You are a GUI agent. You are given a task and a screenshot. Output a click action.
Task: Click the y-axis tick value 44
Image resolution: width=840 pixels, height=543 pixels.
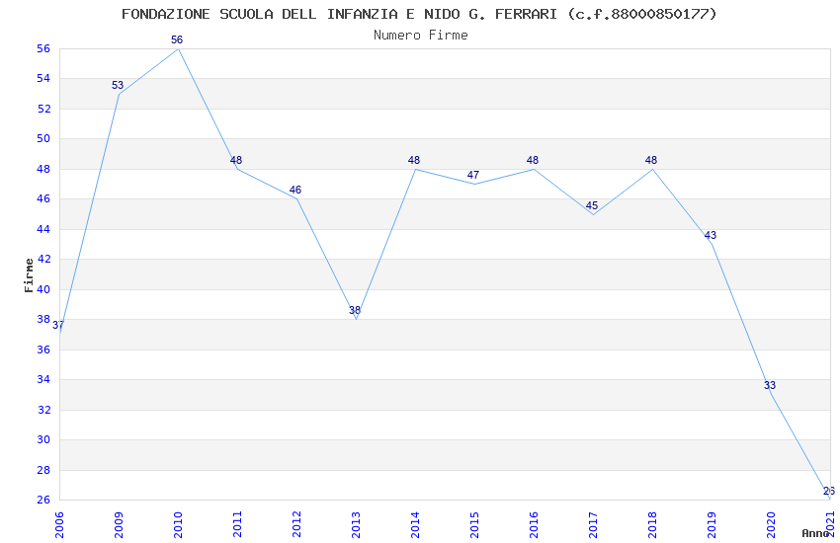pyautogui.click(x=43, y=229)
